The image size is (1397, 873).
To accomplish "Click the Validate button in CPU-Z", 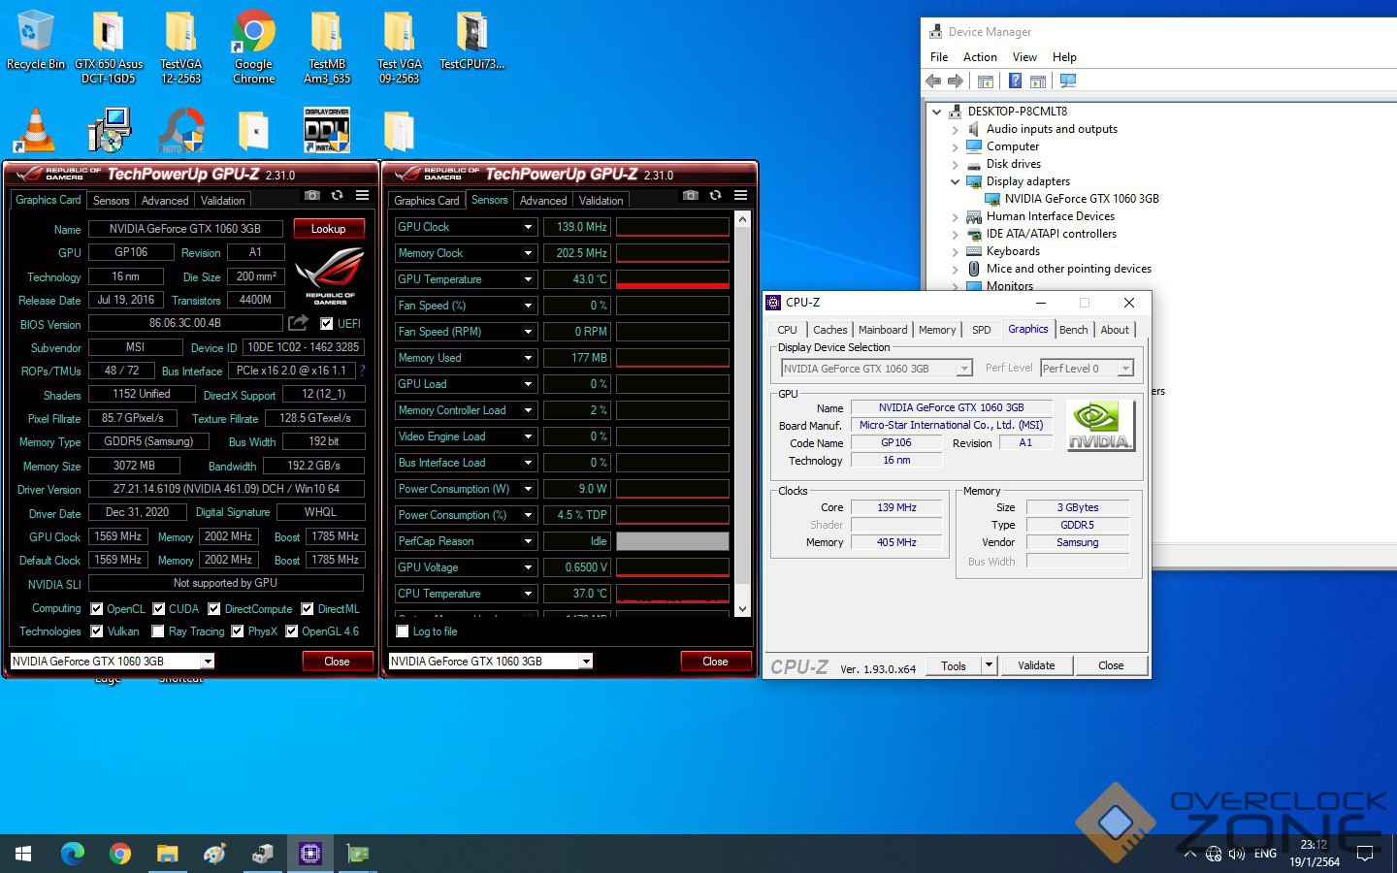I will point(1036,665).
